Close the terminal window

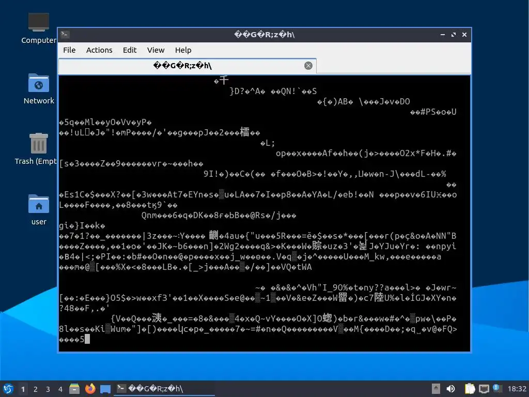(464, 35)
